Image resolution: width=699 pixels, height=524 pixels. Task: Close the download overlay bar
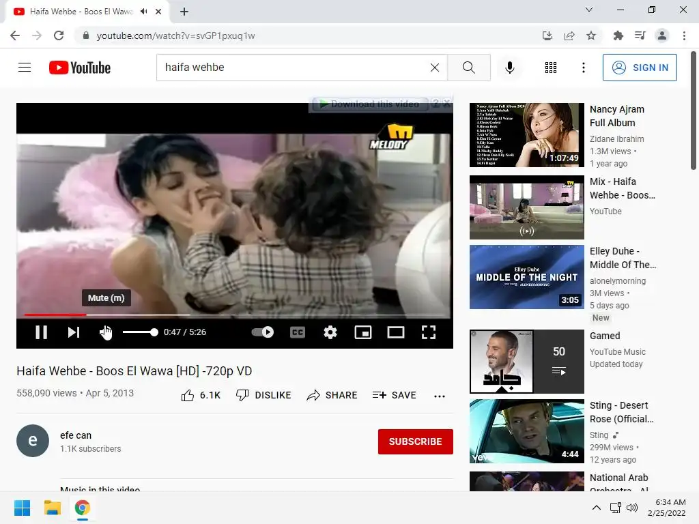pos(446,104)
